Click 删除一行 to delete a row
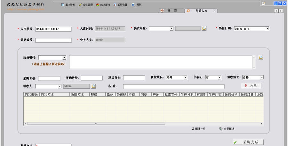288x146 pixels. (198, 129)
